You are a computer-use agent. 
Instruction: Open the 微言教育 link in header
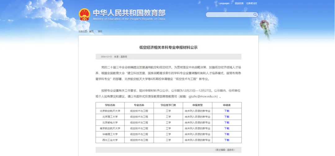coord(239,3)
